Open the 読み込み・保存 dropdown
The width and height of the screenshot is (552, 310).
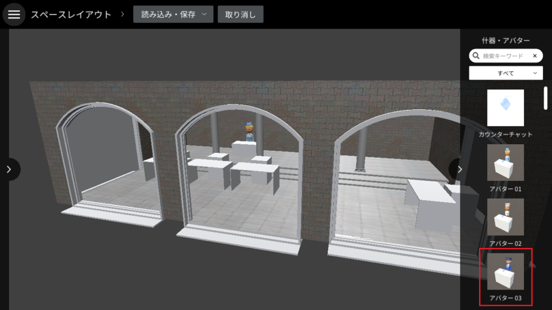click(173, 15)
